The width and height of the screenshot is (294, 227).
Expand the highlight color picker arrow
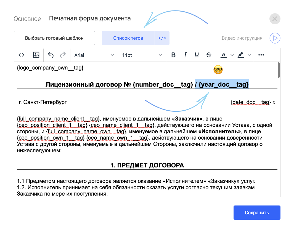coord(249,55)
